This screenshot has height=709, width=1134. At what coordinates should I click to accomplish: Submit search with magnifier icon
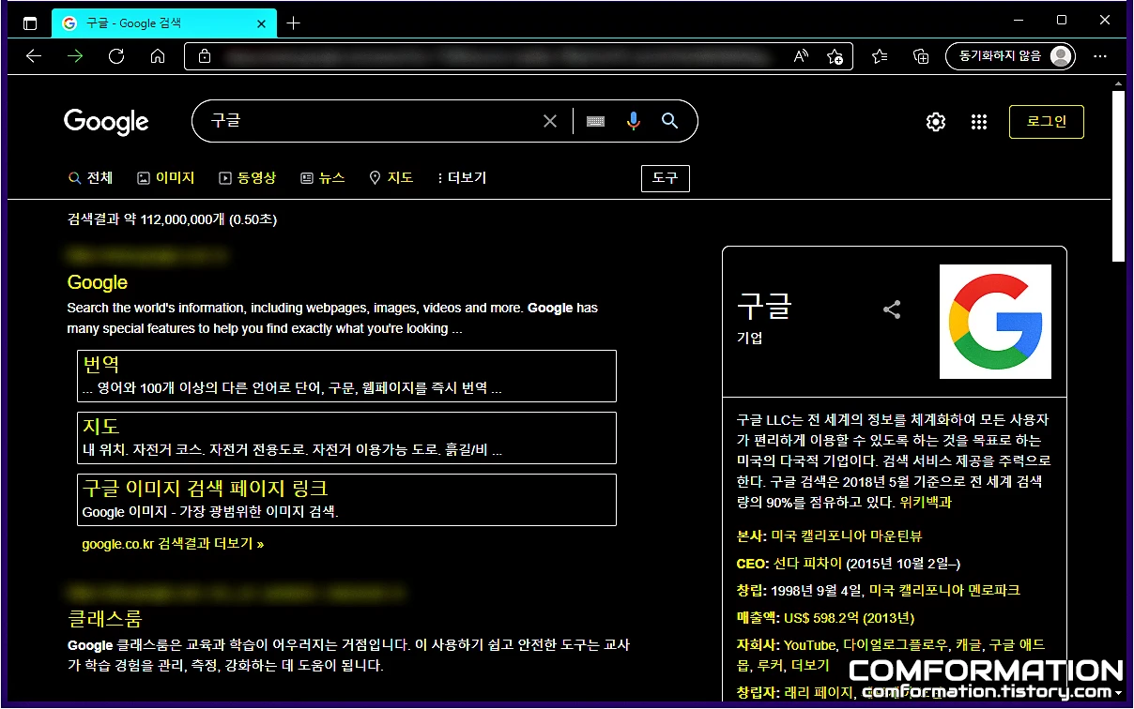click(669, 121)
